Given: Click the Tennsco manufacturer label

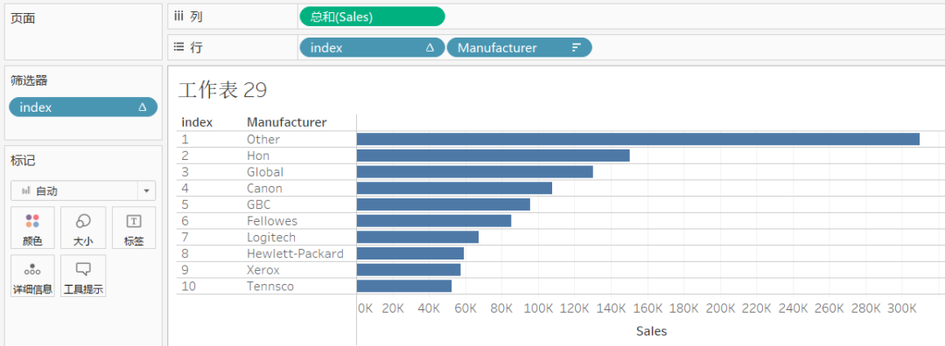Looking at the screenshot, I should point(270,286).
